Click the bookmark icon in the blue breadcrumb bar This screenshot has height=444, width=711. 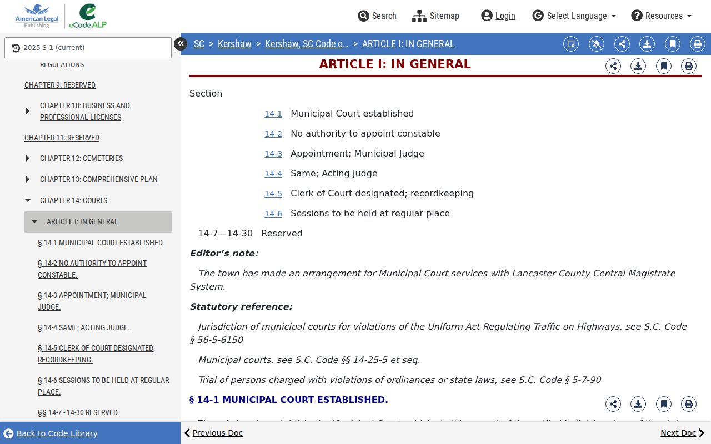[673, 44]
